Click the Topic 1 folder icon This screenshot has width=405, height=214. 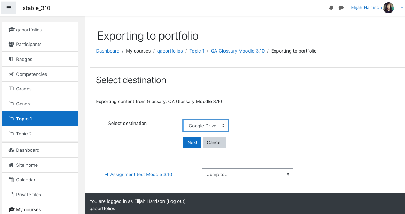coord(11,119)
